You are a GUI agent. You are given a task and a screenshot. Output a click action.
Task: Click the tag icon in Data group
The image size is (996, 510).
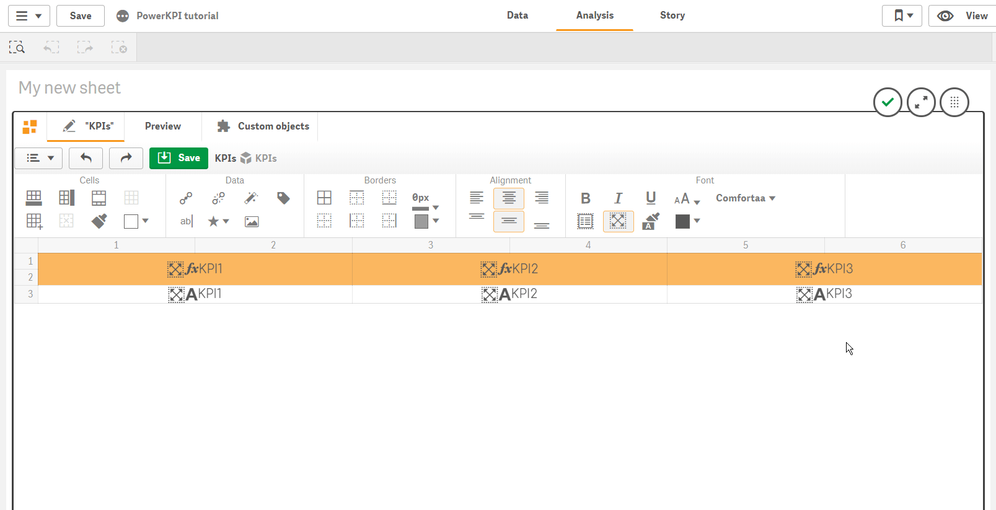tap(283, 198)
